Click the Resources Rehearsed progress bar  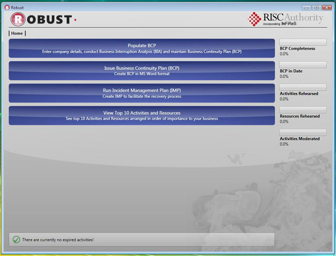[302, 110]
